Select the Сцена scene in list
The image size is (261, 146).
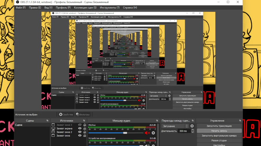pyautogui.click(x=32, y=125)
